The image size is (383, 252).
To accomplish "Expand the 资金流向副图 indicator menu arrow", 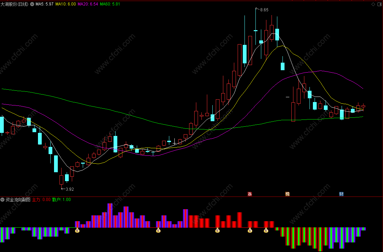I will pyautogui.click(x=2, y=200).
